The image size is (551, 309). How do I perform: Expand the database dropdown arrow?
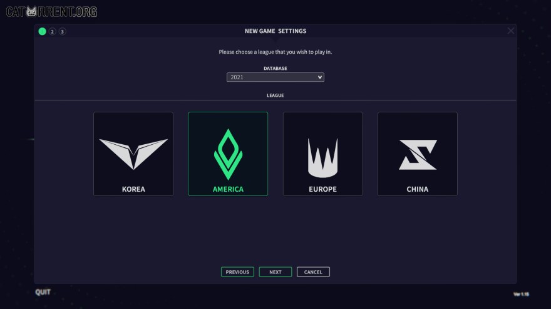click(320, 77)
